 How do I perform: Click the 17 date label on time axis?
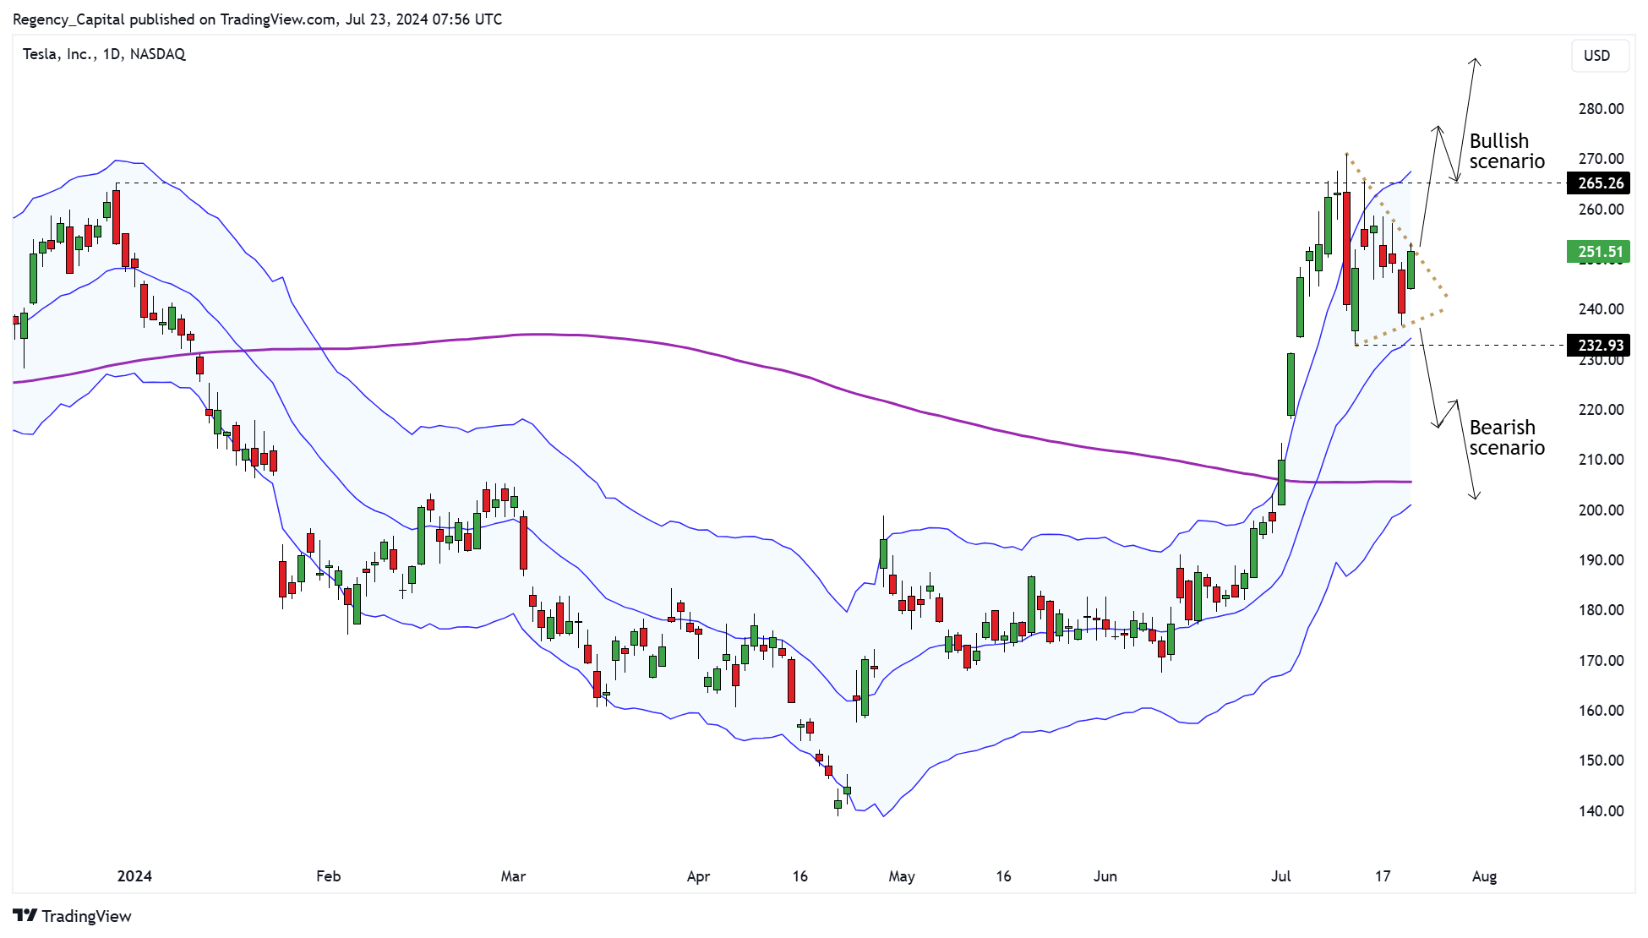point(1383,876)
